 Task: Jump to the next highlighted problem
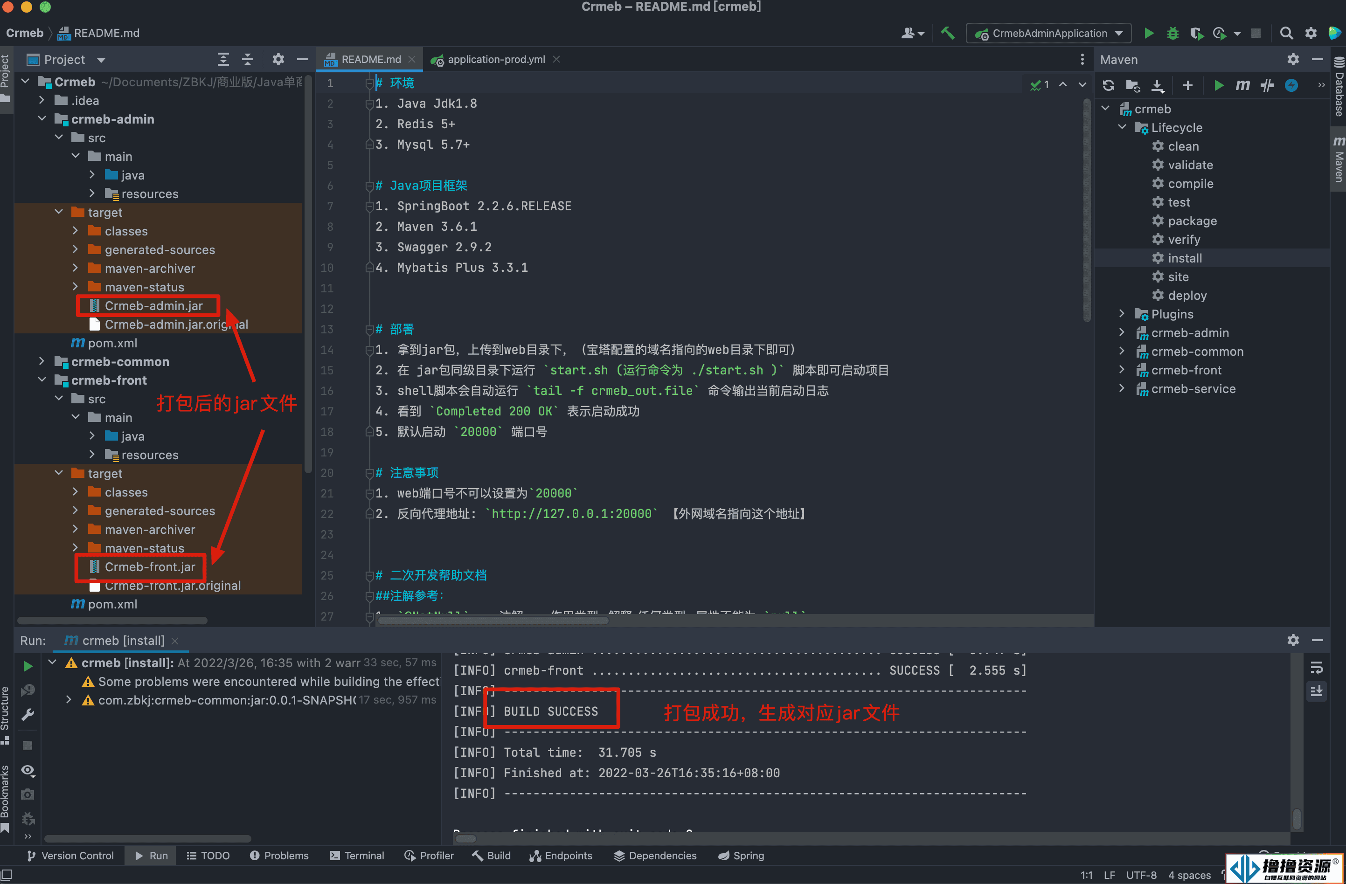(1082, 85)
